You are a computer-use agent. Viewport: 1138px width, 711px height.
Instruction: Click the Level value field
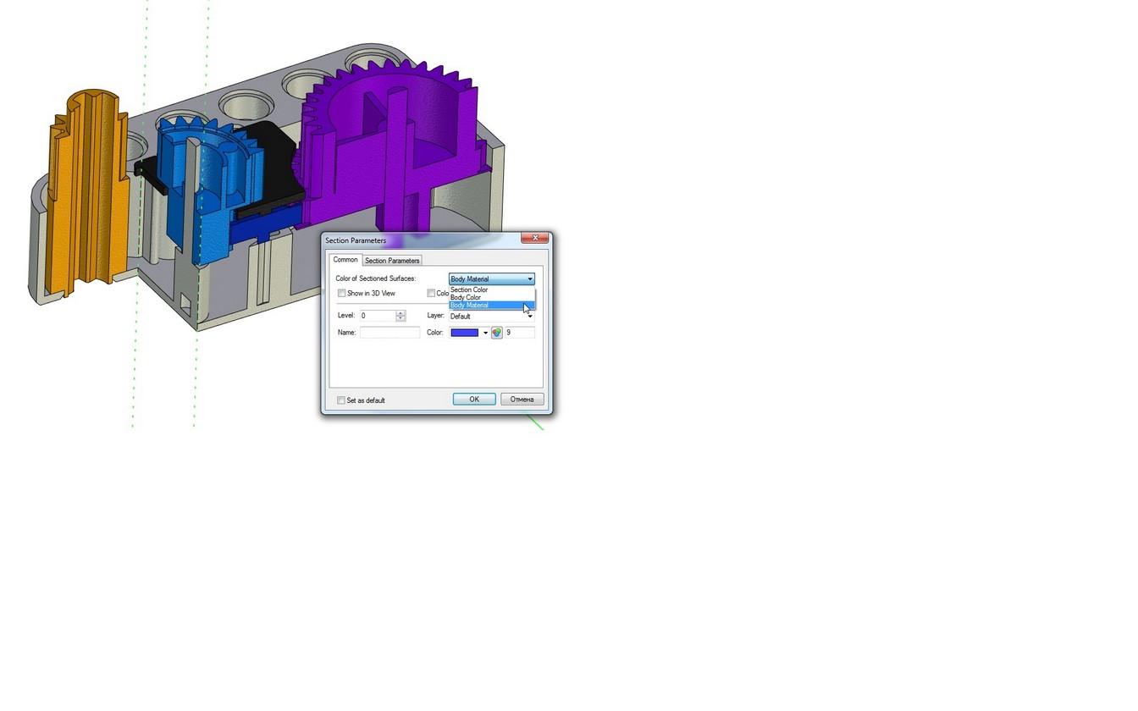point(377,316)
